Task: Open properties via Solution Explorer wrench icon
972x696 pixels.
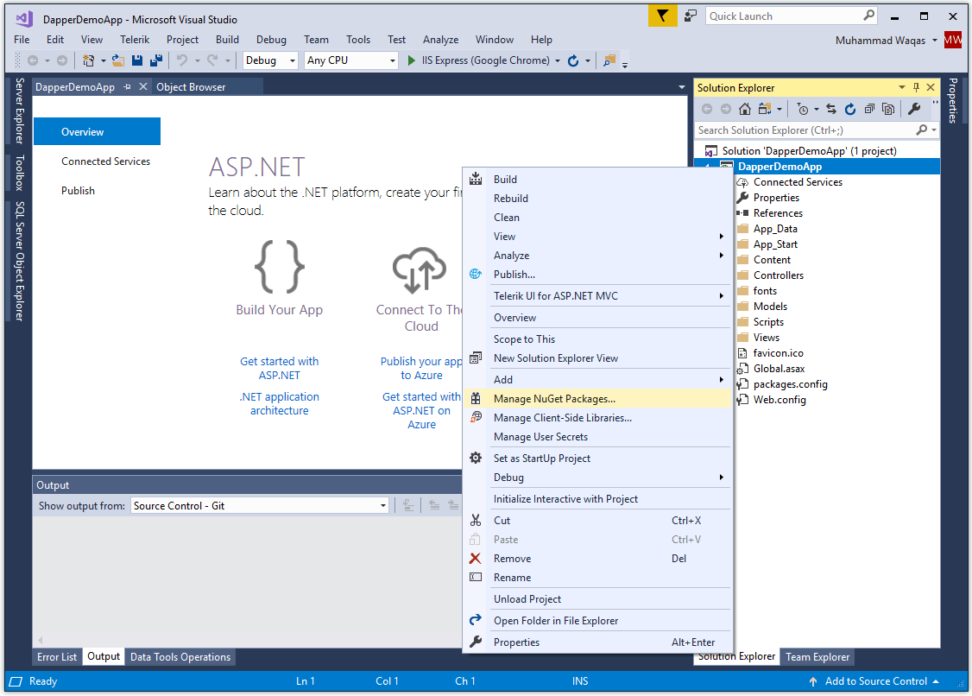Action: click(x=915, y=109)
